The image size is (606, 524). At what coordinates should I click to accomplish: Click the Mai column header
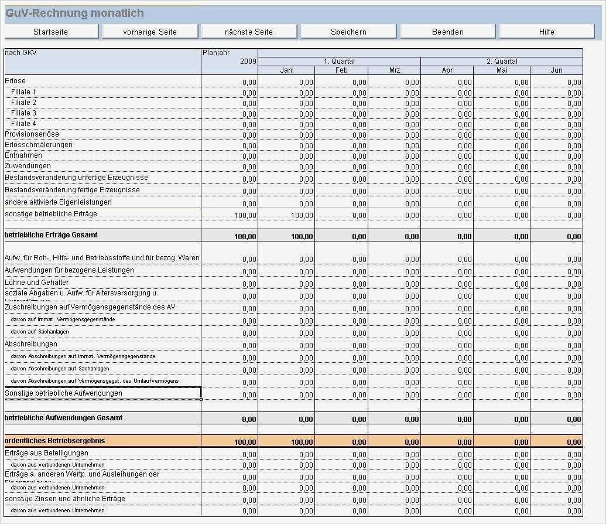[x=502, y=70]
